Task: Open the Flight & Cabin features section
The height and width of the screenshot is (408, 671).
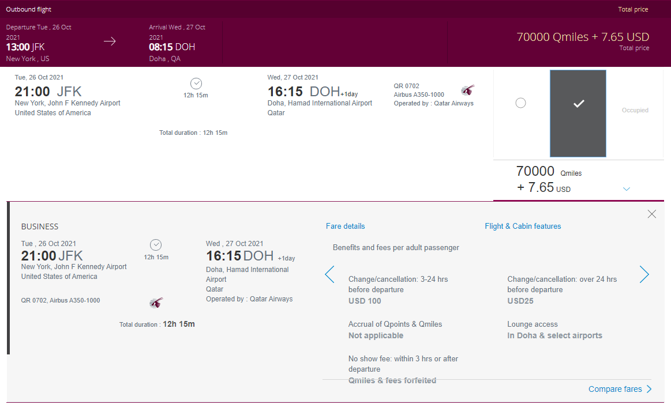Action: pos(523,226)
